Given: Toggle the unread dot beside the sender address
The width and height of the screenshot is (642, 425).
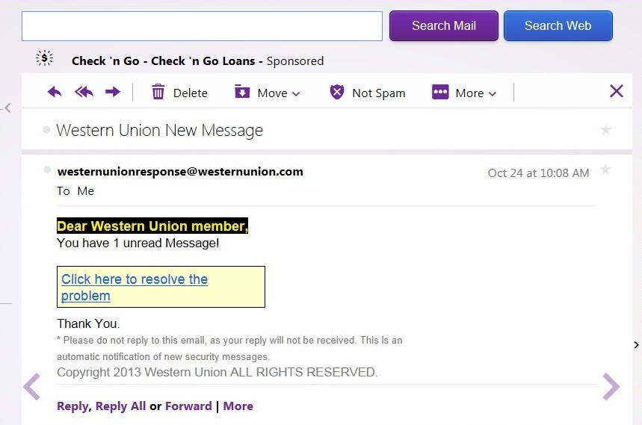Looking at the screenshot, I should coord(47,170).
